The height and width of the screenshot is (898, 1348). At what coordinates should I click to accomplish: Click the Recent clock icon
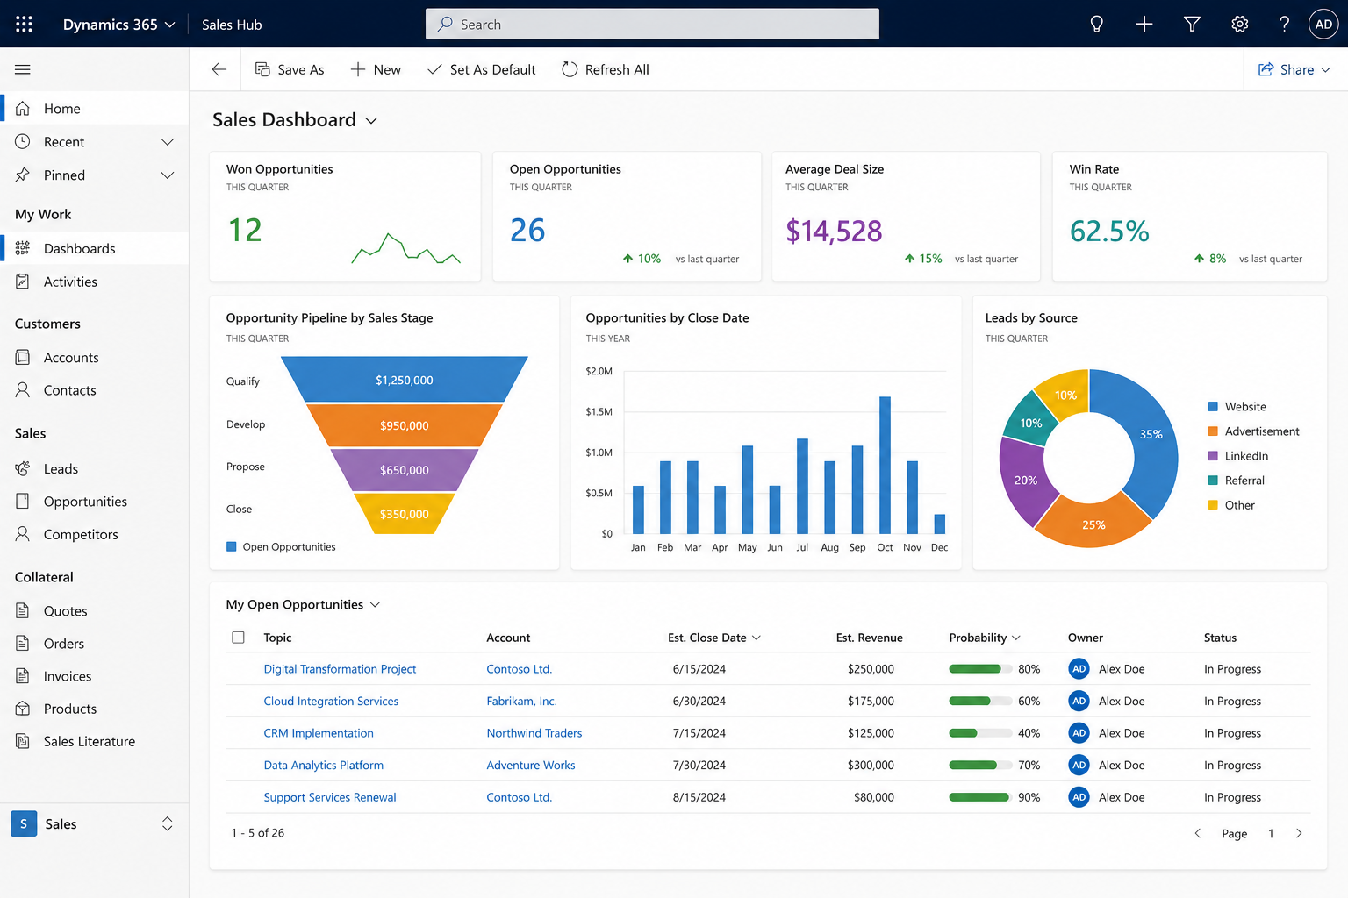click(23, 141)
